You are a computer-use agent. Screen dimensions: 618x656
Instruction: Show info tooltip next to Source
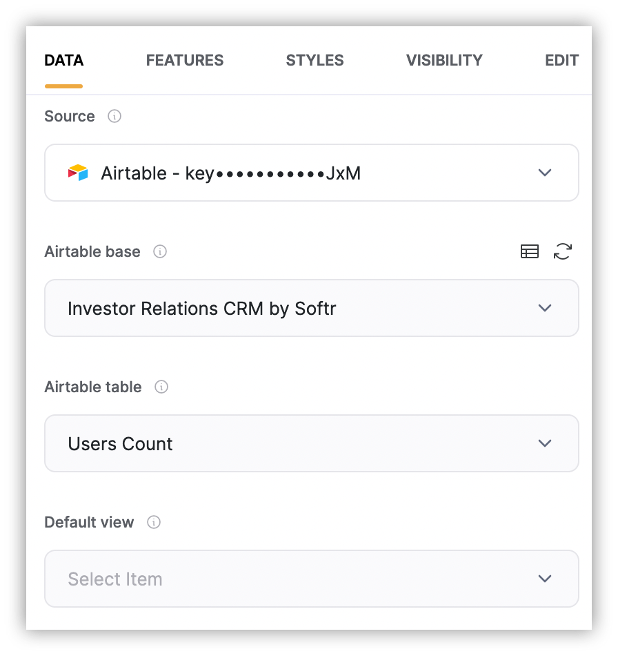114,116
